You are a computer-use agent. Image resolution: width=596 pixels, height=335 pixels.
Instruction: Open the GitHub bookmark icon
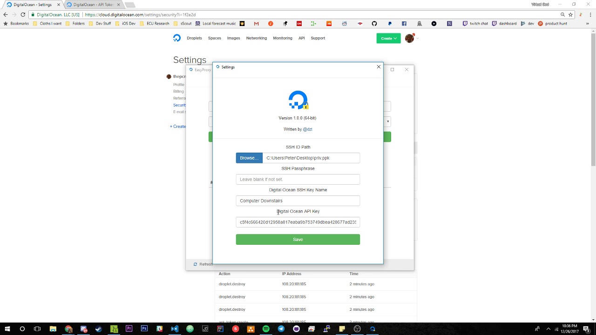pos(374,23)
